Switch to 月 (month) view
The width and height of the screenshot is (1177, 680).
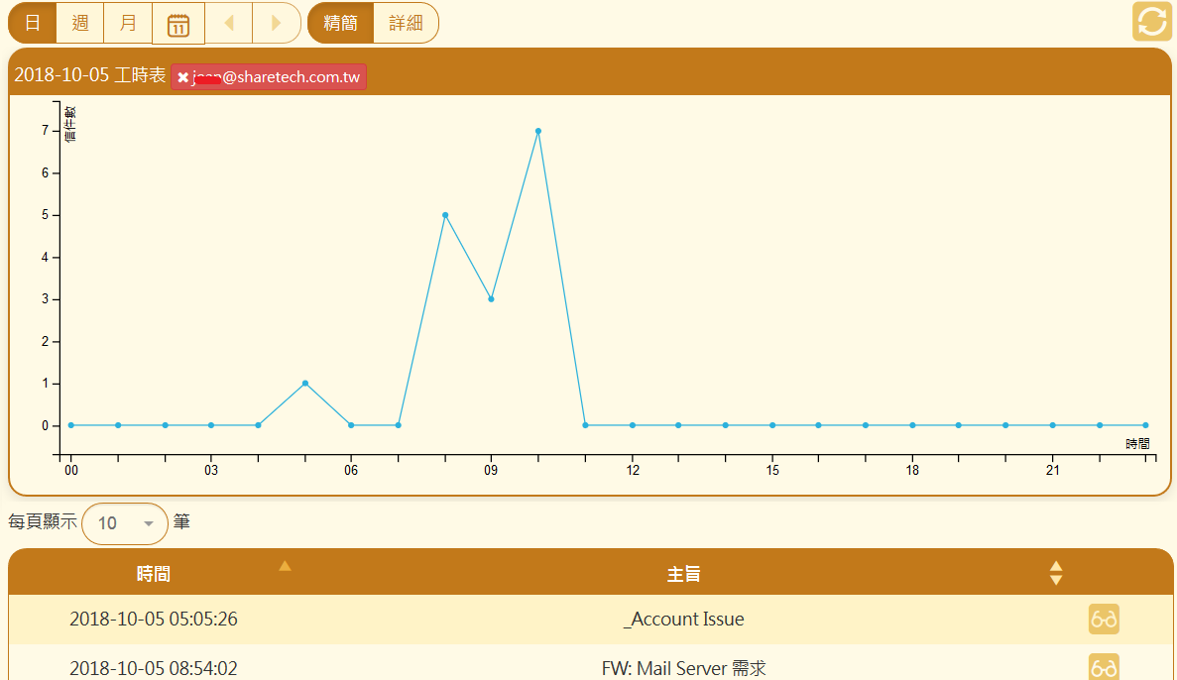tap(128, 23)
